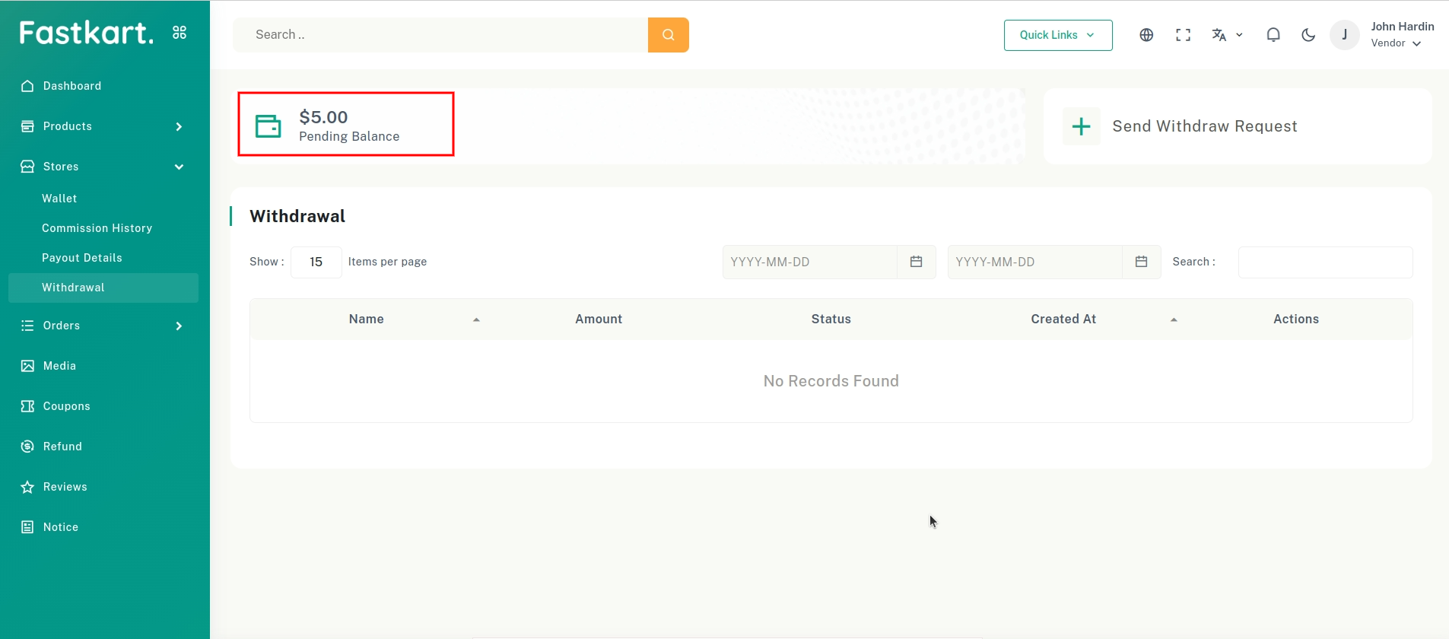
Task: Click the withdrawal table Search field
Action: tap(1325, 262)
